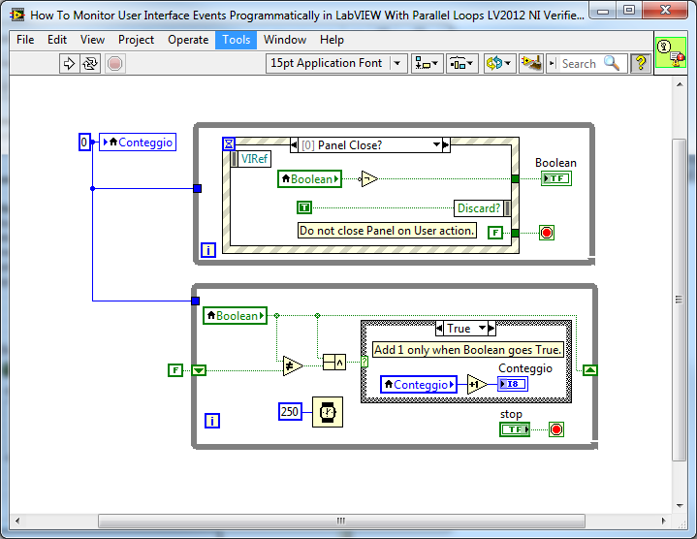This screenshot has width=697, height=539.
Task: Select the stop TF control terminal
Action: (515, 429)
